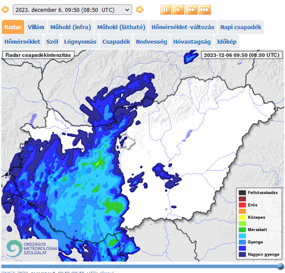Show the Hőmérséklet-változás tab
The image size is (285, 273).
click(x=182, y=27)
